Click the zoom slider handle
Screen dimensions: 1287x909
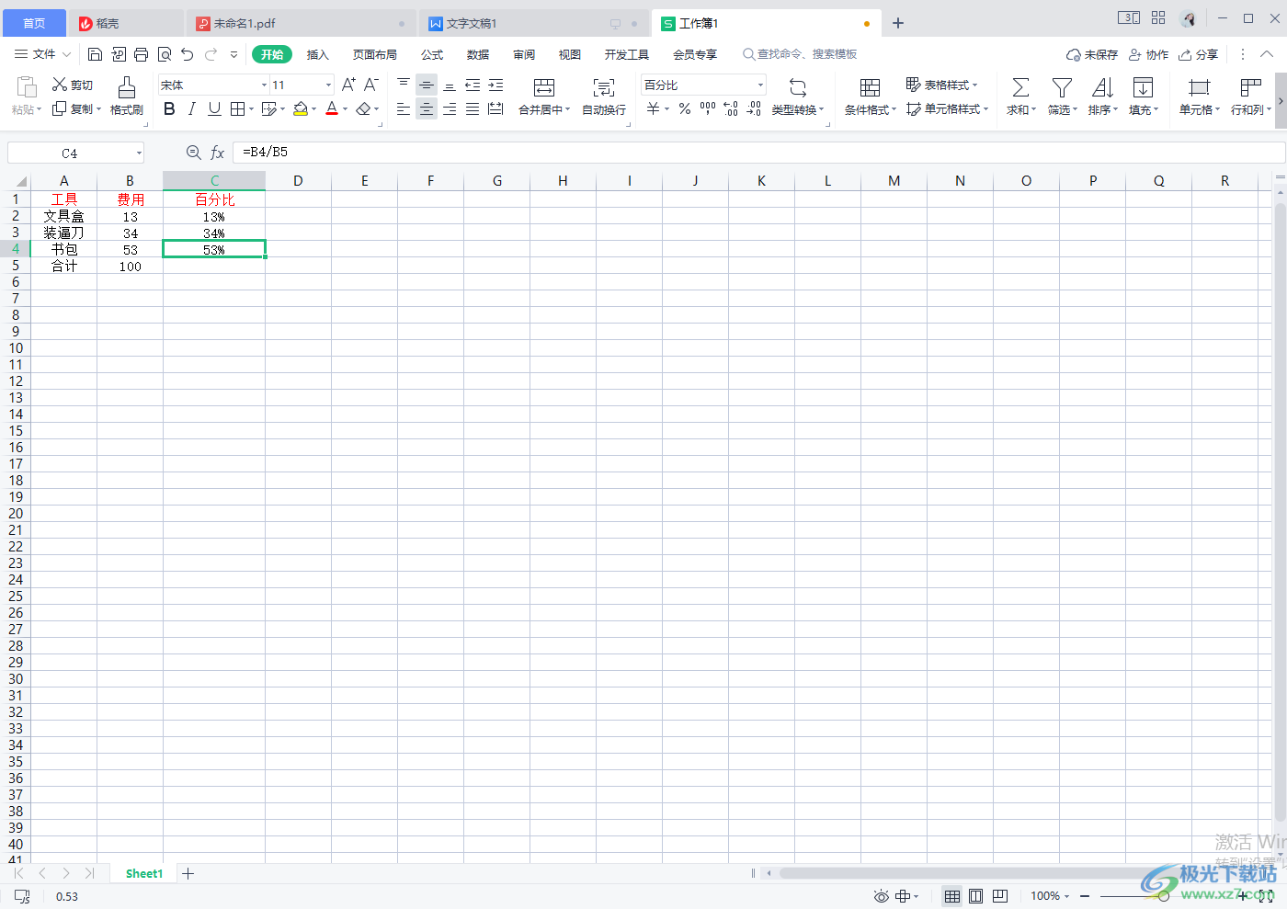(1164, 895)
